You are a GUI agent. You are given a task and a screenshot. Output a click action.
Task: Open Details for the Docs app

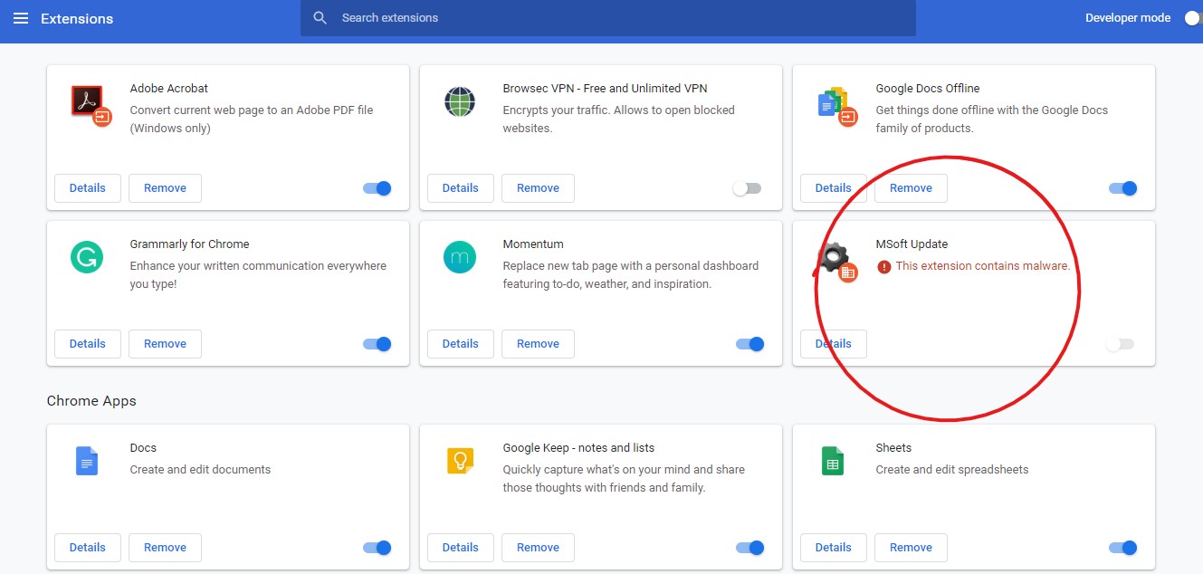[x=88, y=548]
